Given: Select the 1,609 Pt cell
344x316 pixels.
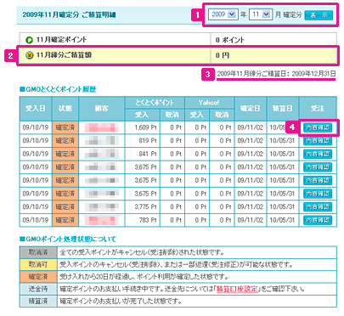Looking at the screenshot, I should point(143,127).
